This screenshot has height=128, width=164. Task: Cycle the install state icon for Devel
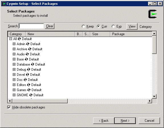click(x=28, y=75)
